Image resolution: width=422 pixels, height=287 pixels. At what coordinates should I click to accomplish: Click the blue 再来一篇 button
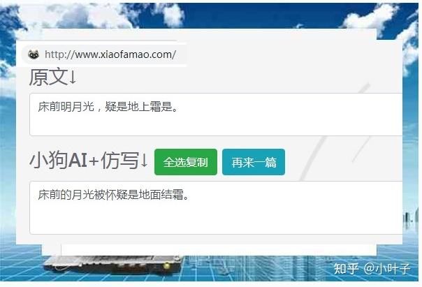click(254, 162)
